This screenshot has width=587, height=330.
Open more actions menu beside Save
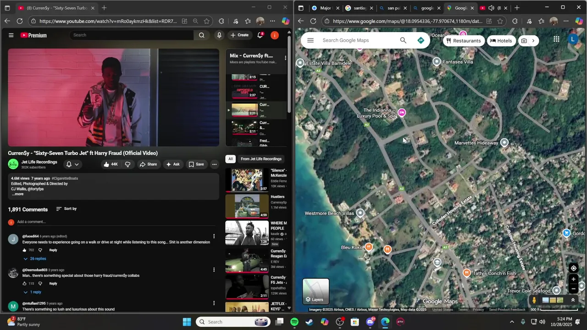point(214,165)
